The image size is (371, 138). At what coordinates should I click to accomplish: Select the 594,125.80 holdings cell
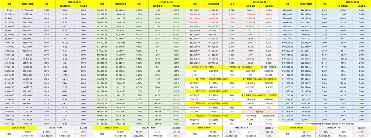click(214, 47)
